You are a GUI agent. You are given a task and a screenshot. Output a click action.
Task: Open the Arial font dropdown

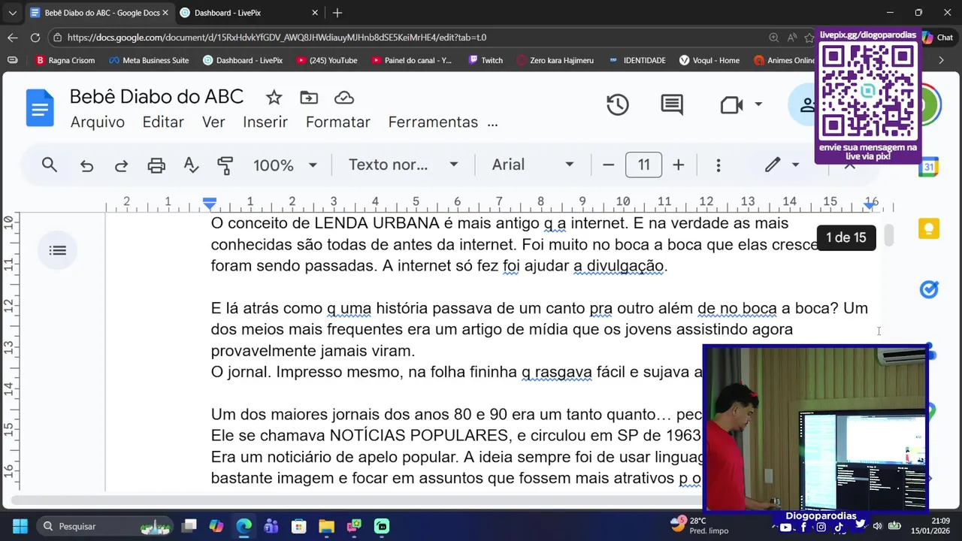click(533, 165)
